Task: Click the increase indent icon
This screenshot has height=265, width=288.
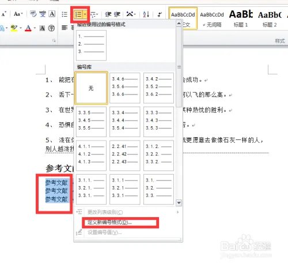Action: [x=117, y=14]
